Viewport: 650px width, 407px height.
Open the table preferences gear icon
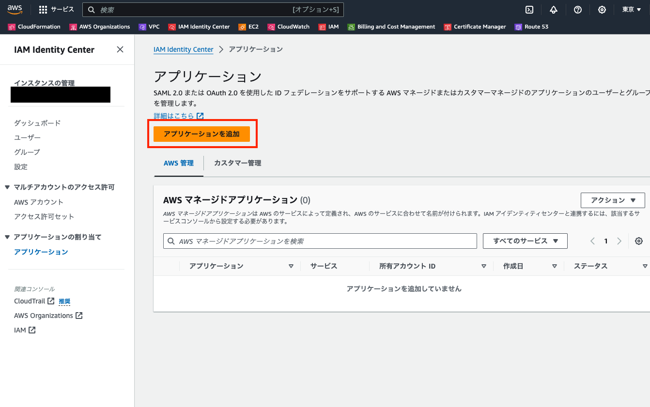pyautogui.click(x=638, y=241)
